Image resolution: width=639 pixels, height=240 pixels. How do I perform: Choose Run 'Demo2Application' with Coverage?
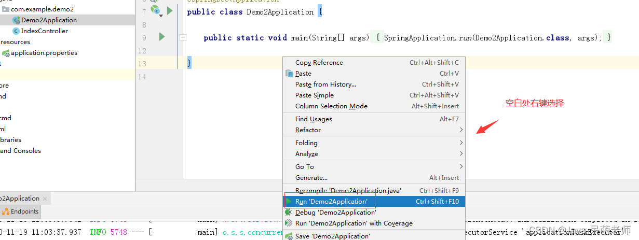point(374,223)
